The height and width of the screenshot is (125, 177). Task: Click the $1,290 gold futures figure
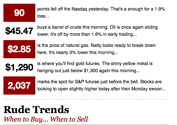click(x=19, y=67)
